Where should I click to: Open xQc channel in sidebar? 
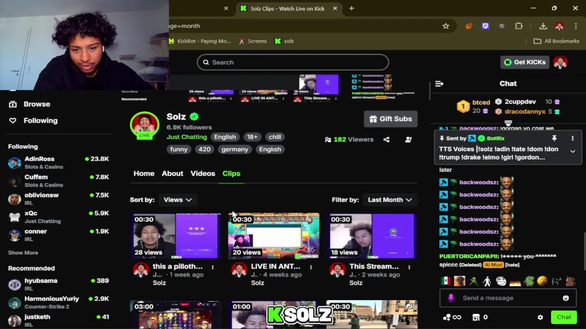[x=59, y=217]
